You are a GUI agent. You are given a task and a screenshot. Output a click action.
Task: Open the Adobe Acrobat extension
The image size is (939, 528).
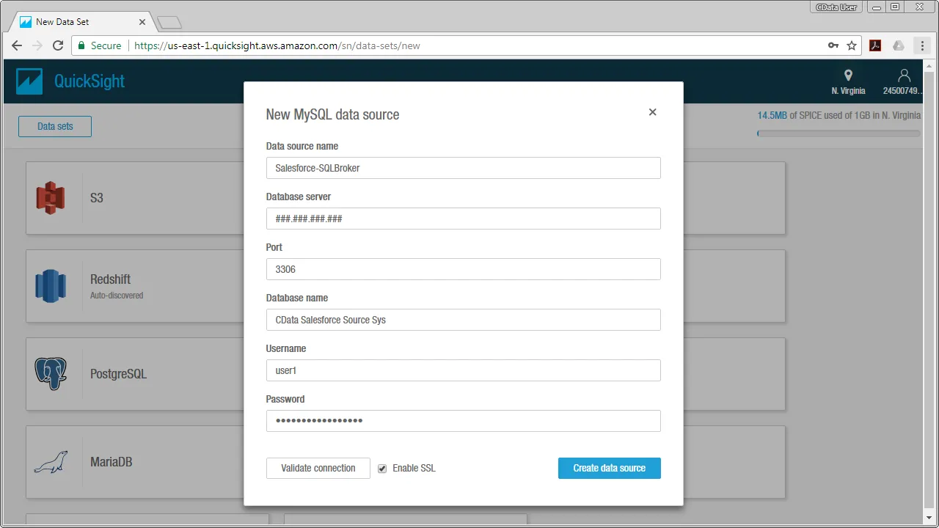point(874,45)
